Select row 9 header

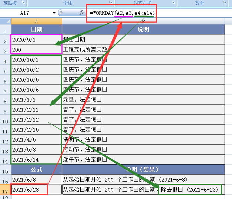point(6,109)
